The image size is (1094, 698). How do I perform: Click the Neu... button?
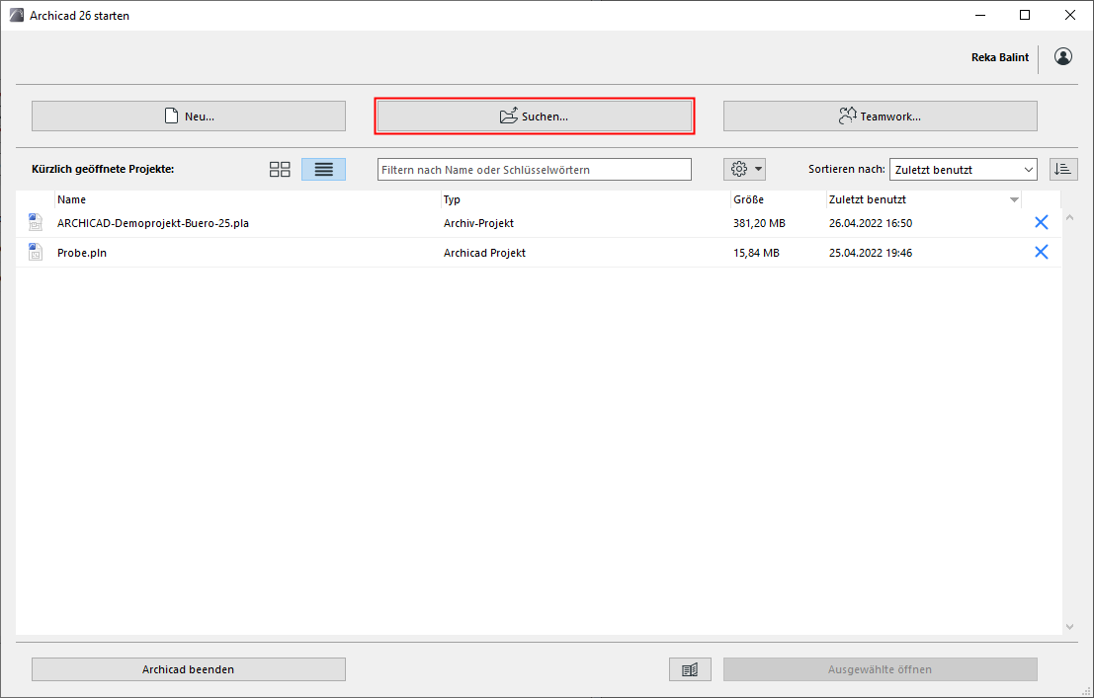(189, 116)
